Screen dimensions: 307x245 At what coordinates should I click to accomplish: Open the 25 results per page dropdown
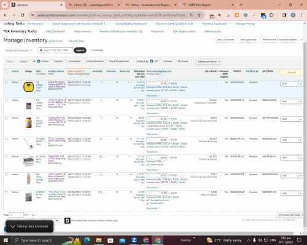(x=290, y=215)
